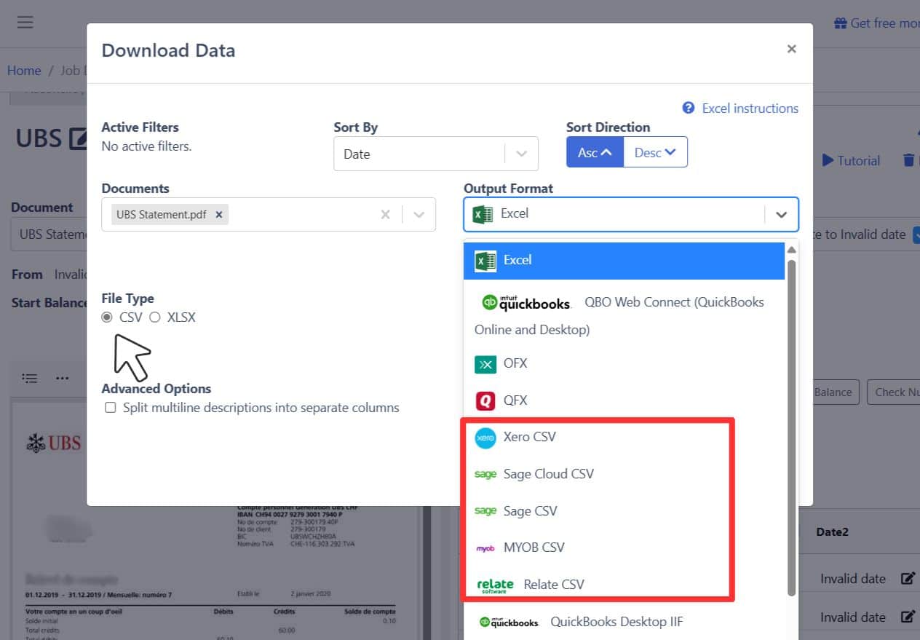Open the Sort By Date dropdown
The height and width of the screenshot is (640, 920).
coord(435,154)
